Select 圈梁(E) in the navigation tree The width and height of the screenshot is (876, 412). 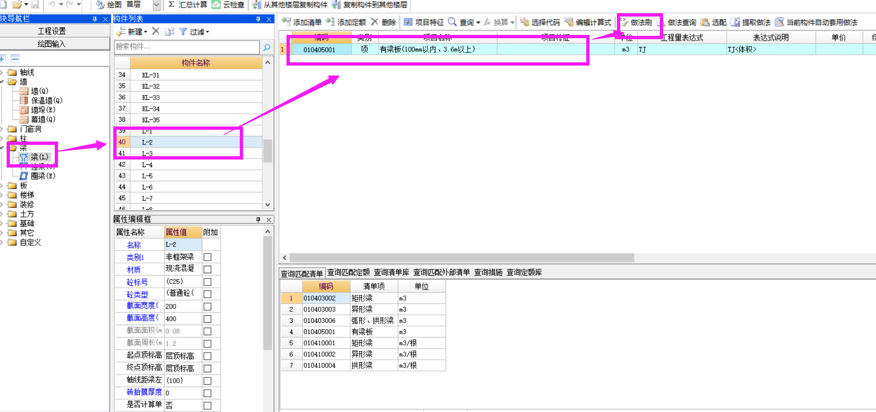pos(43,176)
